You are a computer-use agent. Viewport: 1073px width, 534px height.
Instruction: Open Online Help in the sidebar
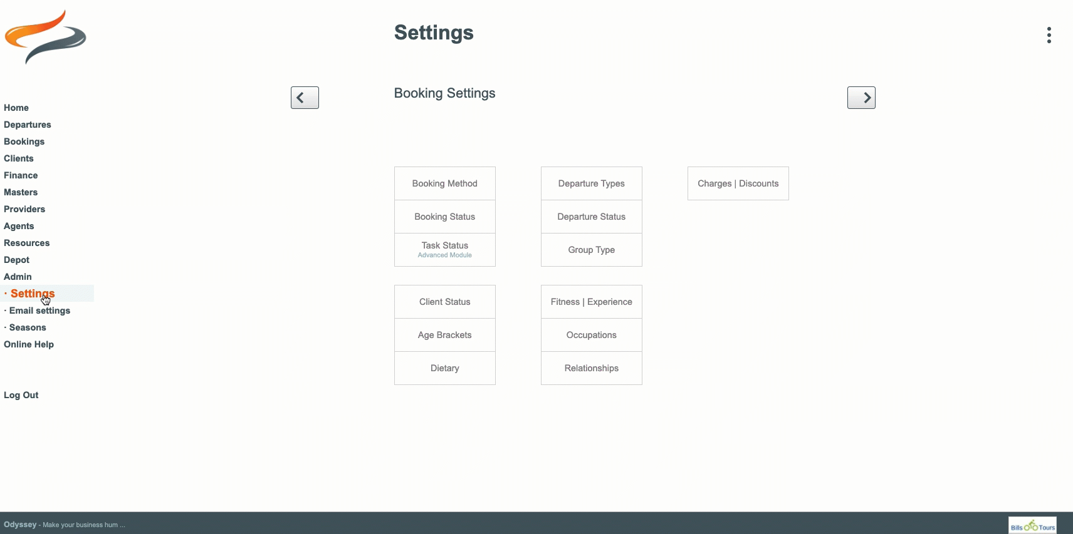(29, 344)
